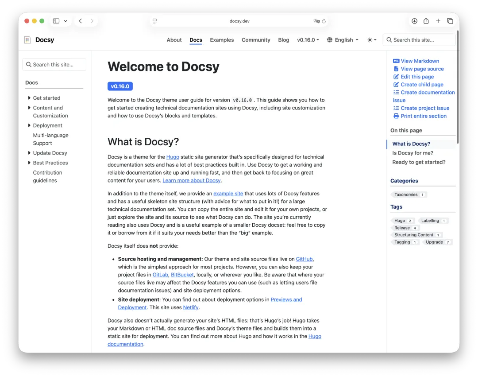Jump to Is Docsy for me? section
The image size is (478, 377).
(x=412, y=153)
